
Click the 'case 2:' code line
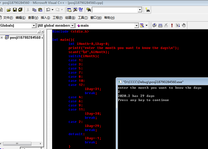[76, 122]
